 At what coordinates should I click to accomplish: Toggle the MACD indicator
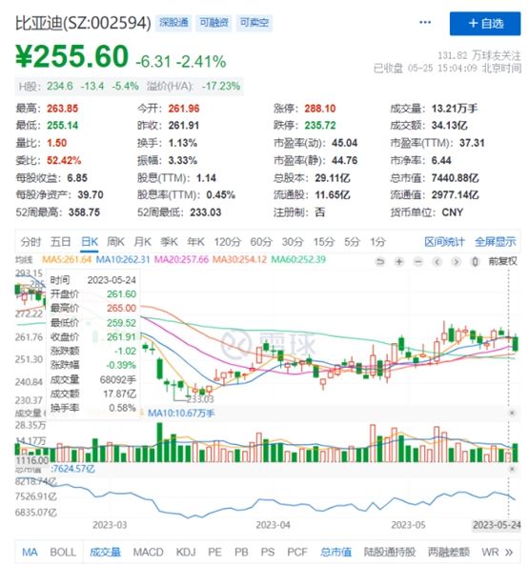point(148,552)
